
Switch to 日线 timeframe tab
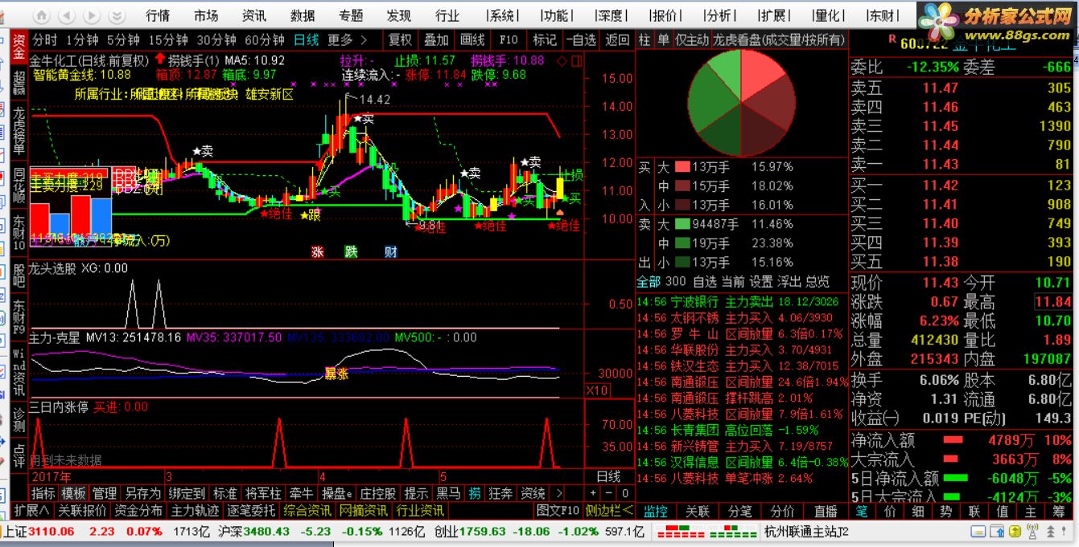click(x=306, y=40)
